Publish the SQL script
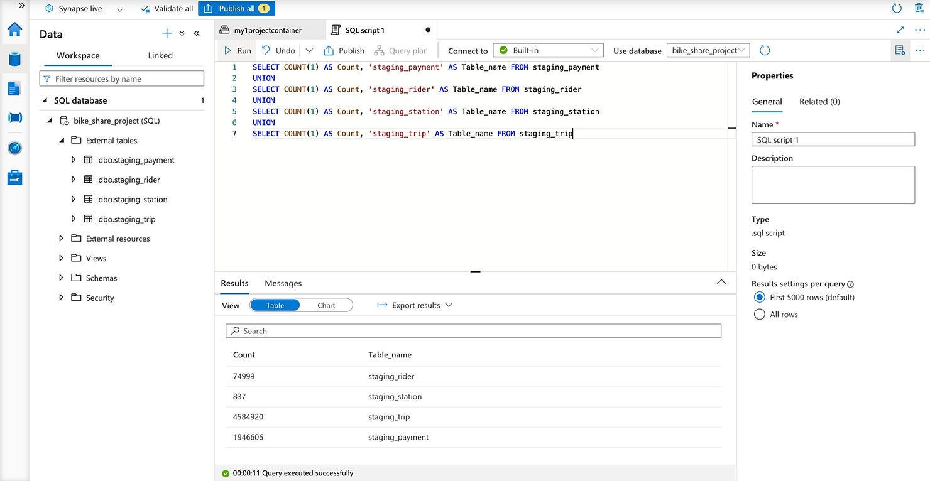The width and height of the screenshot is (930, 481). pos(344,50)
